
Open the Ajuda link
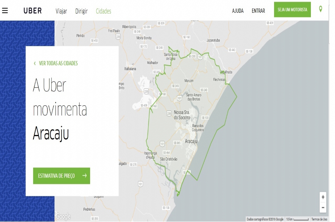pyautogui.click(x=238, y=11)
